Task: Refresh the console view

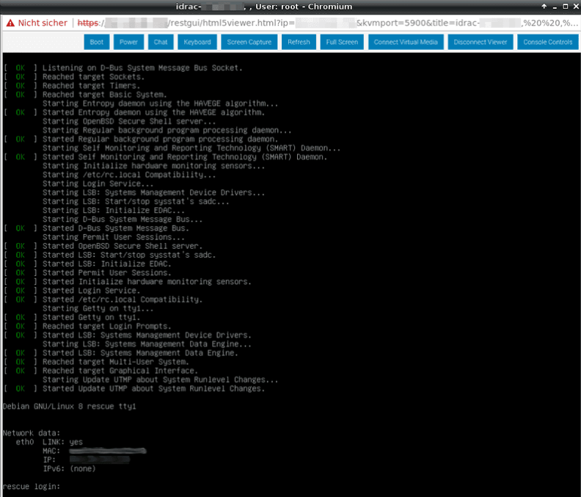Action: (x=299, y=42)
